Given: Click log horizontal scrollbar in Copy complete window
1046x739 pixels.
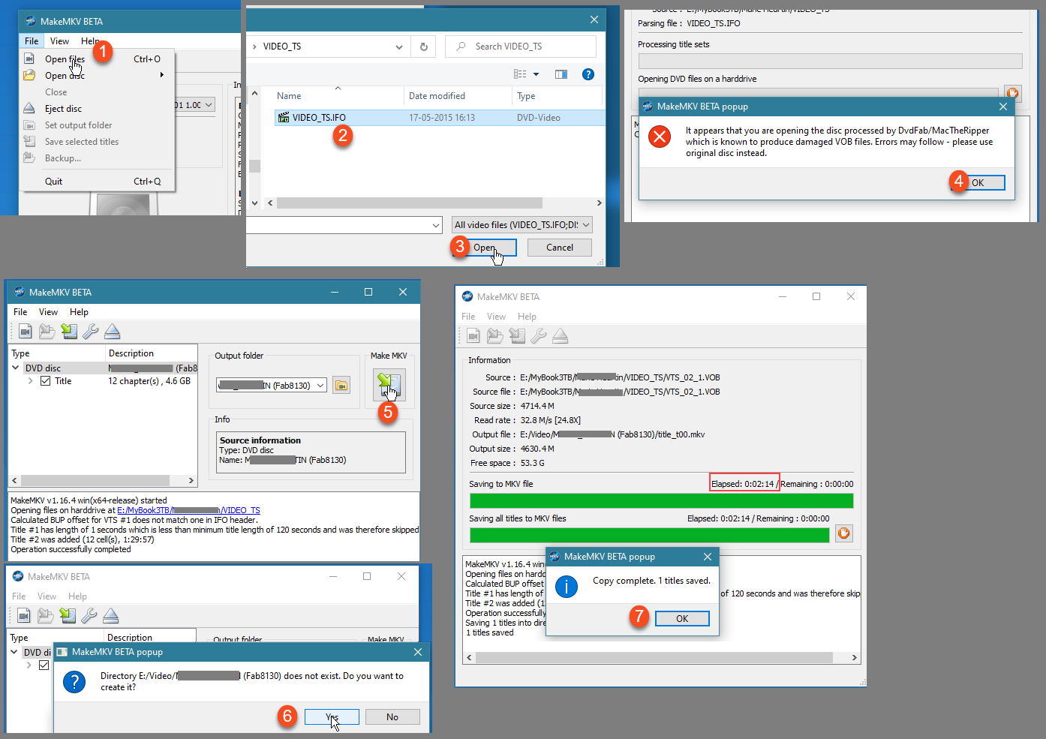Looking at the screenshot, I should click(654, 658).
